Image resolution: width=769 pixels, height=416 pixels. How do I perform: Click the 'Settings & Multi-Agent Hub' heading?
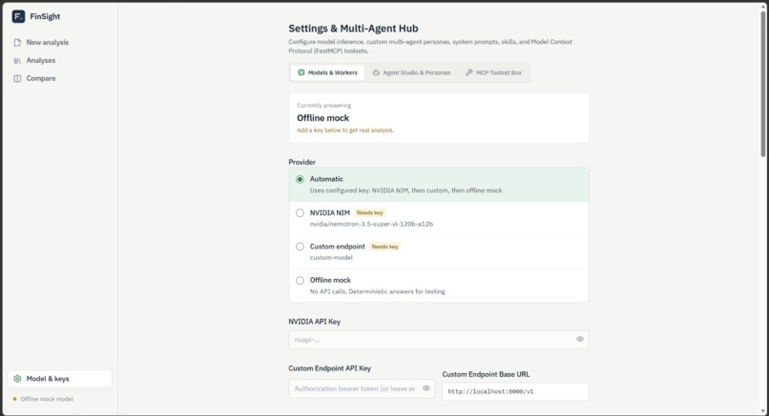click(353, 29)
